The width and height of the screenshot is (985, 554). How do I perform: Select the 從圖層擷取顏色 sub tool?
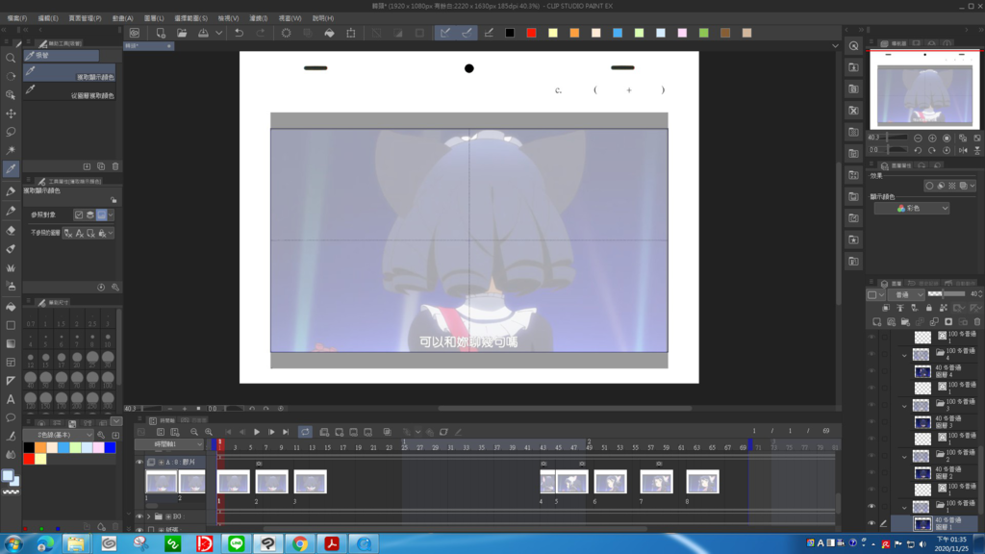click(x=69, y=91)
